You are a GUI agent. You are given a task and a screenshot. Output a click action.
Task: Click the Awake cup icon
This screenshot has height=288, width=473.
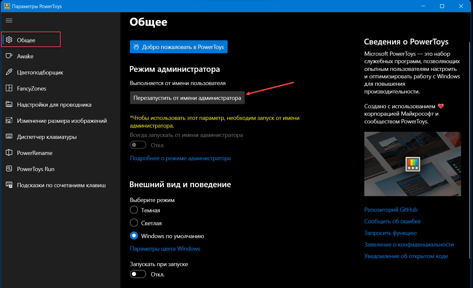click(x=9, y=56)
